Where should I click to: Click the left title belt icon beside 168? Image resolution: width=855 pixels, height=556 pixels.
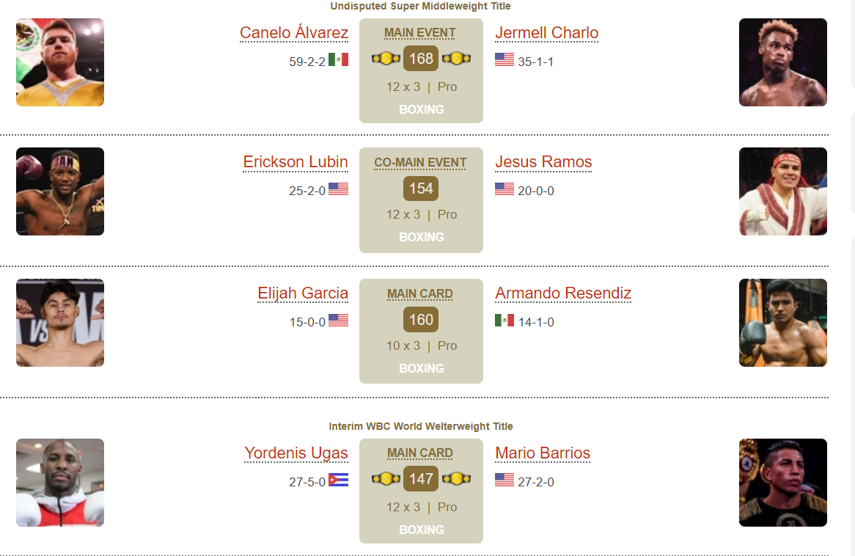(386, 59)
